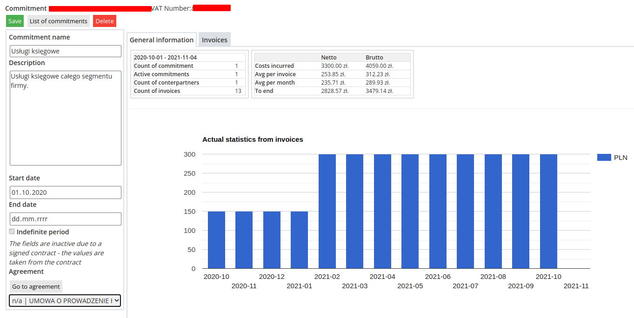This screenshot has height=318, width=634.
Task: Click the green Save button
Action: click(x=15, y=21)
